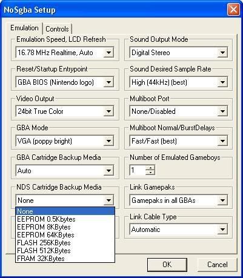
Task: Expand Sound Desired Sample Rate dropdown
Action: [222, 82]
